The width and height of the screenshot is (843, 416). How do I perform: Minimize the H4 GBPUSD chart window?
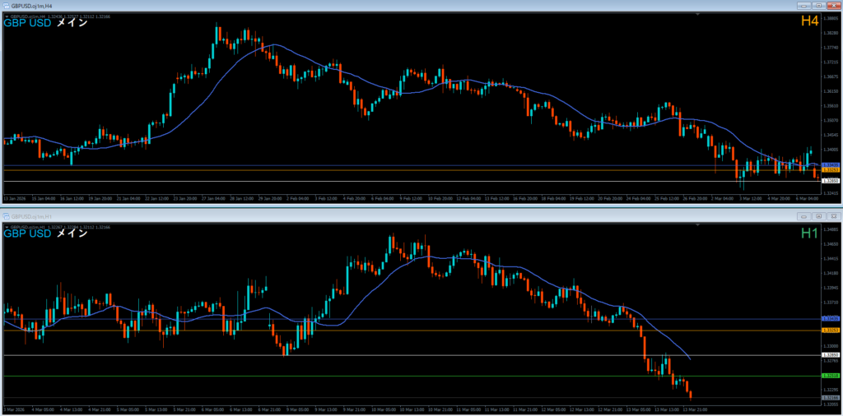tap(803, 6)
